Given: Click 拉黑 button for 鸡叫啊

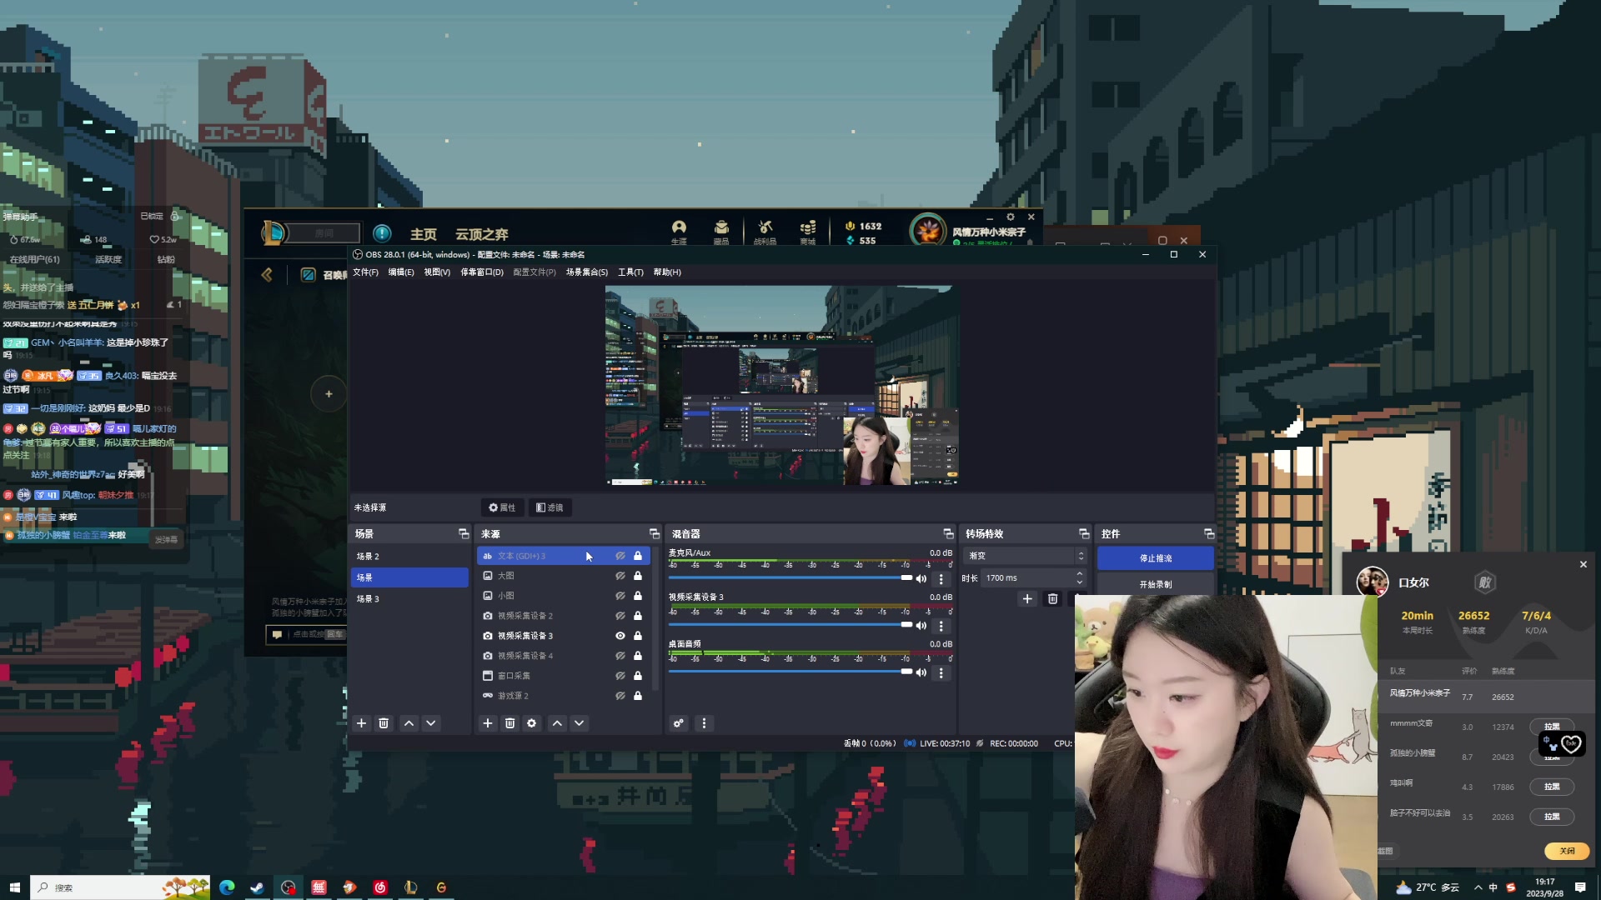Looking at the screenshot, I should coord(1552,787).
